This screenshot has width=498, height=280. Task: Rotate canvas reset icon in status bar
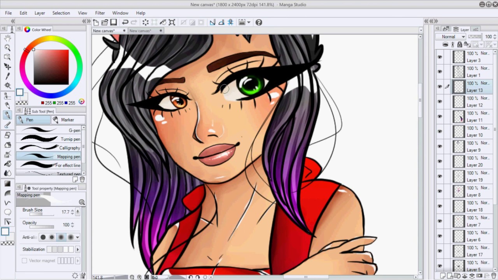click(205, 277)
